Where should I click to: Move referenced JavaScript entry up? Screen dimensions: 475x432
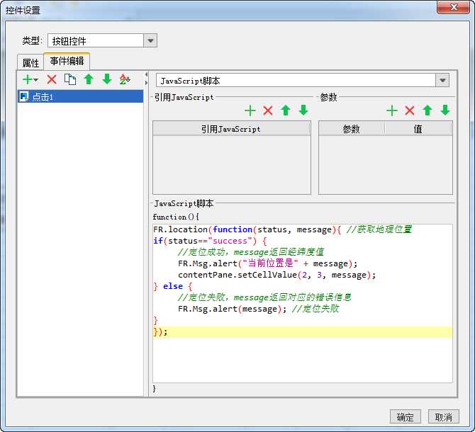(x=286, y=110)
